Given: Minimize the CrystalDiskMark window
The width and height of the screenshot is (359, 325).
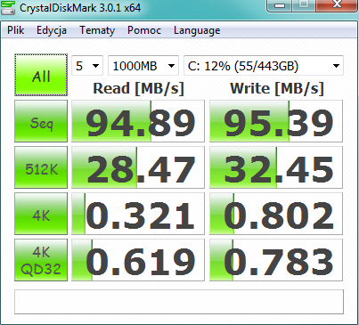Looking at the screenshot, I should pyautogui.click(x=279, y=5).
